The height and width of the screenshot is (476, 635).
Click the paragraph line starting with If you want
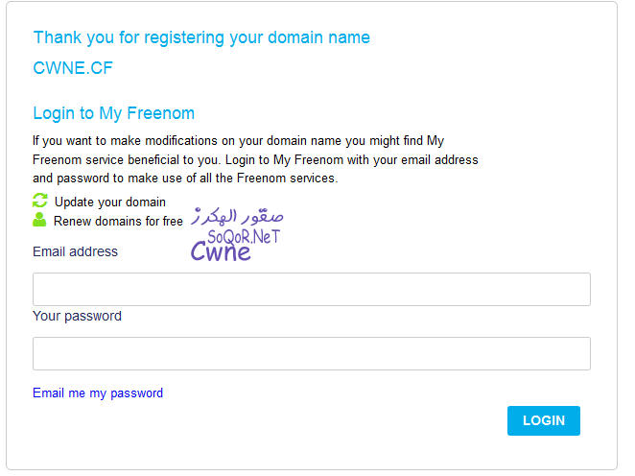[x=239, y=140]
